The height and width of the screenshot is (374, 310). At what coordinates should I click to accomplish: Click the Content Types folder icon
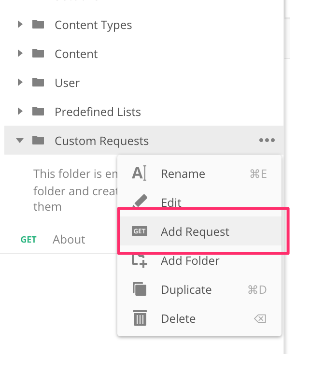coord(38,25)
